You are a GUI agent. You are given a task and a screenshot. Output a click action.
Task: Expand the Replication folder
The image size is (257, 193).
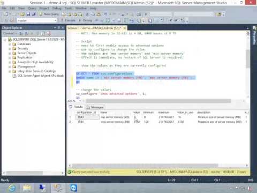[x=10, y=57]
